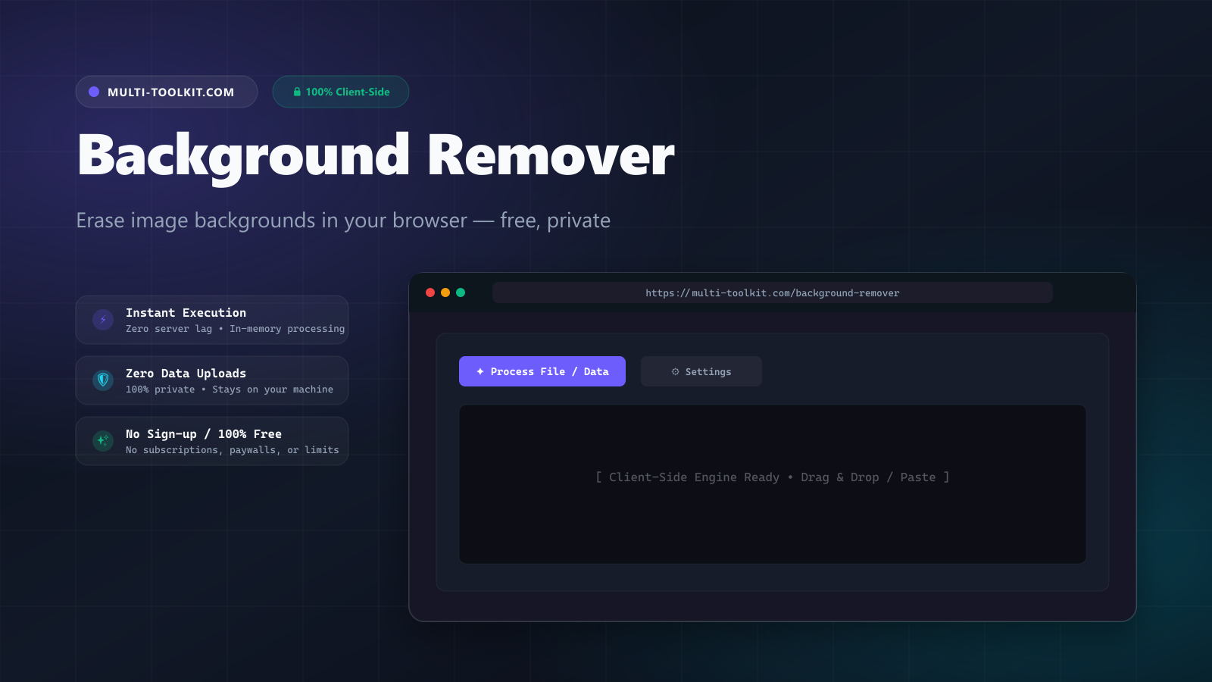Screen dimensions: 1212x682
Task: Click the sparkle icon beside No Sign-up
Action: point(103,441)
